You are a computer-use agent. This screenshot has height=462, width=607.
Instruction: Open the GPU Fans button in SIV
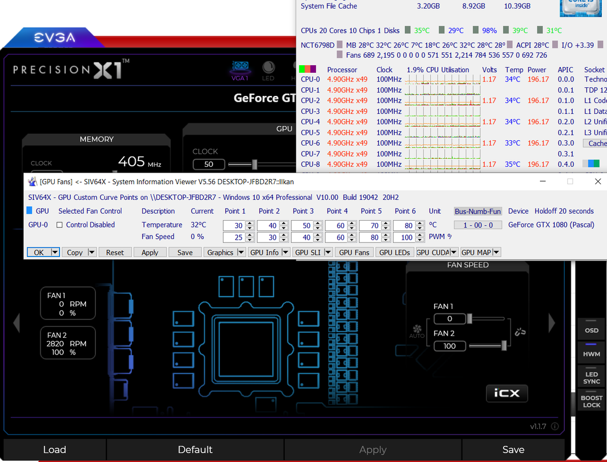click(x=354, y=252)
